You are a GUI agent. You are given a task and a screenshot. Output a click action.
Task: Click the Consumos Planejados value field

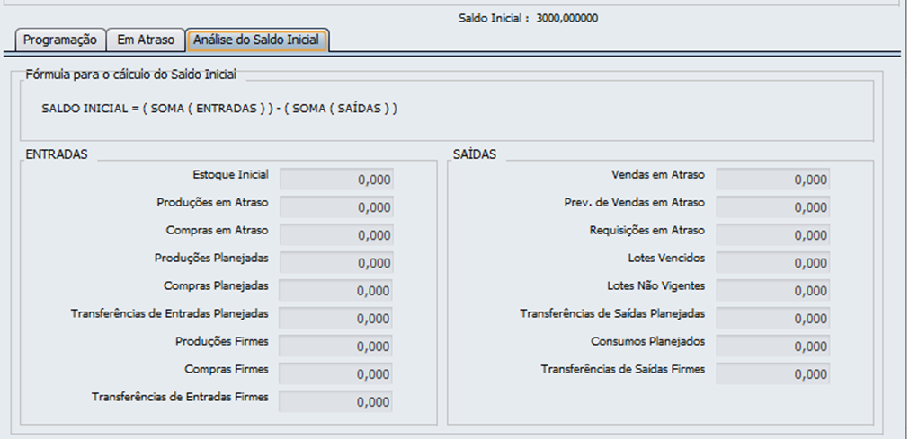click(x=772, y=347)
